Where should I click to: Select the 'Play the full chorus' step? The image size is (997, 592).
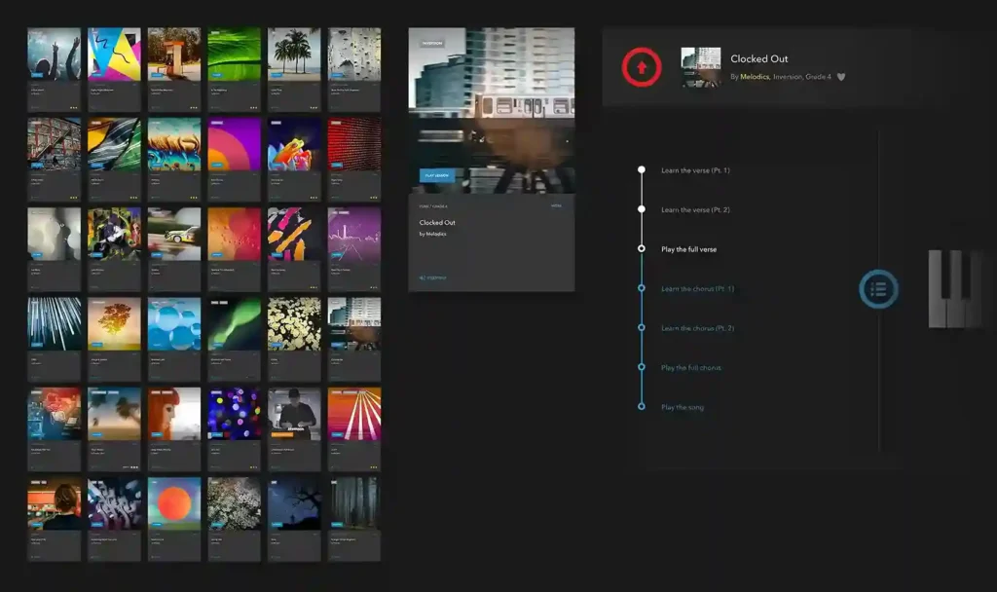(691, 368)
